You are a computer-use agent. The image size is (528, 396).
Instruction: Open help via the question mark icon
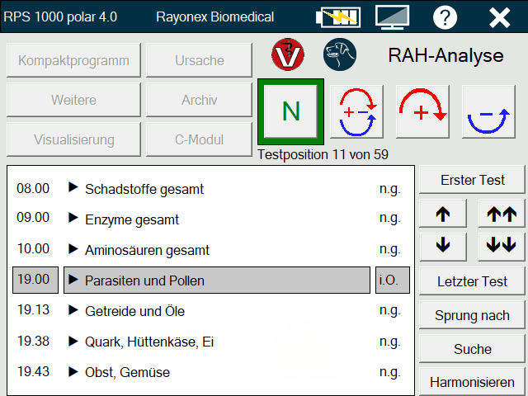tap(445, 16)
